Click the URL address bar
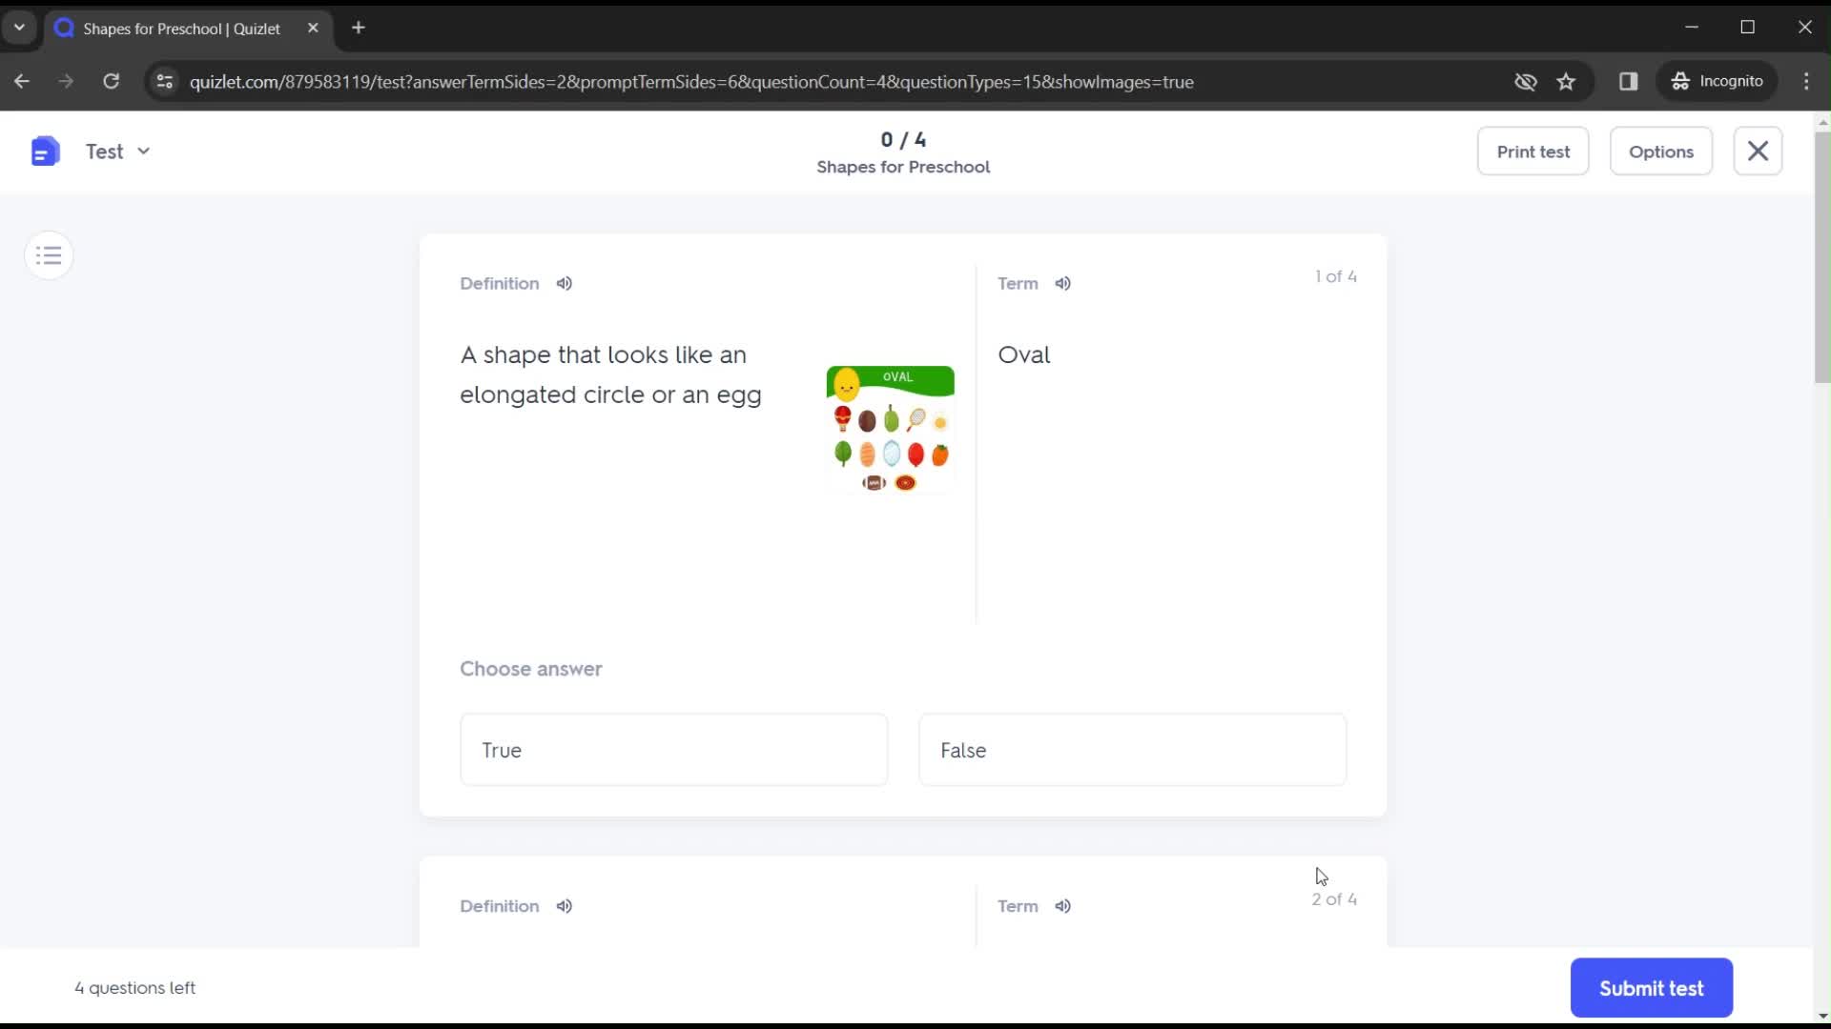 coord(691,82)
